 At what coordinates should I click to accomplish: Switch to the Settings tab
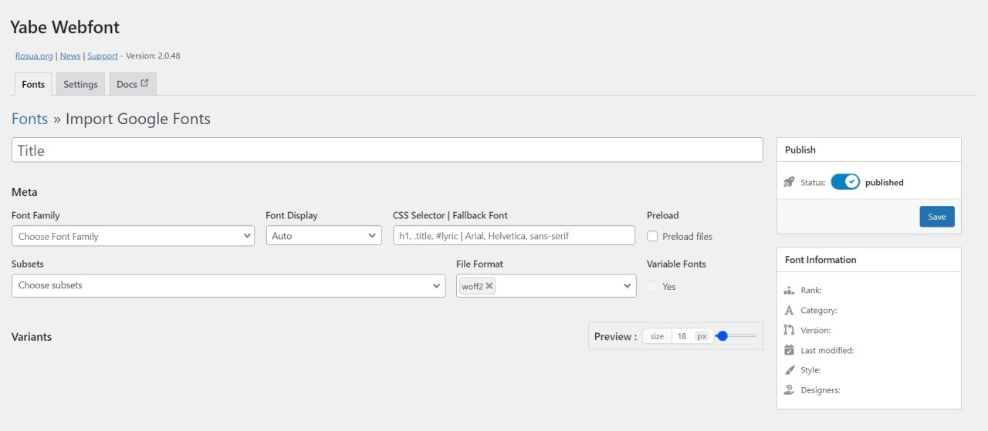point(80,84)
